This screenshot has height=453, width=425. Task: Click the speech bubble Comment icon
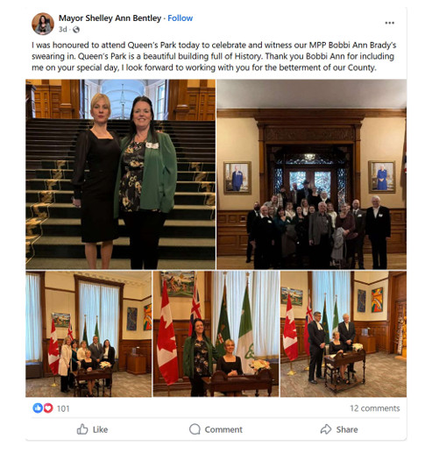click(x=195, y=429)
